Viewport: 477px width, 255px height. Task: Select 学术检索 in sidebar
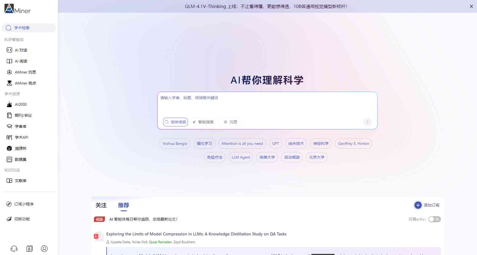click(x=29, y=28)
